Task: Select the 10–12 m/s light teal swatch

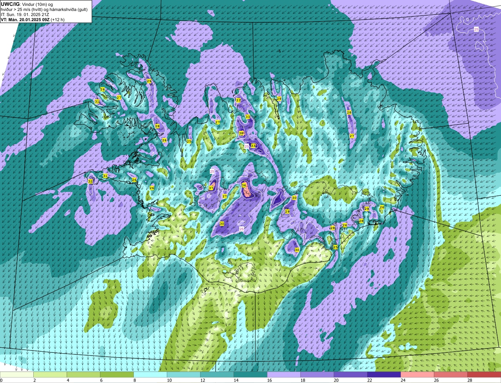Action: click(x=184, y=374)
